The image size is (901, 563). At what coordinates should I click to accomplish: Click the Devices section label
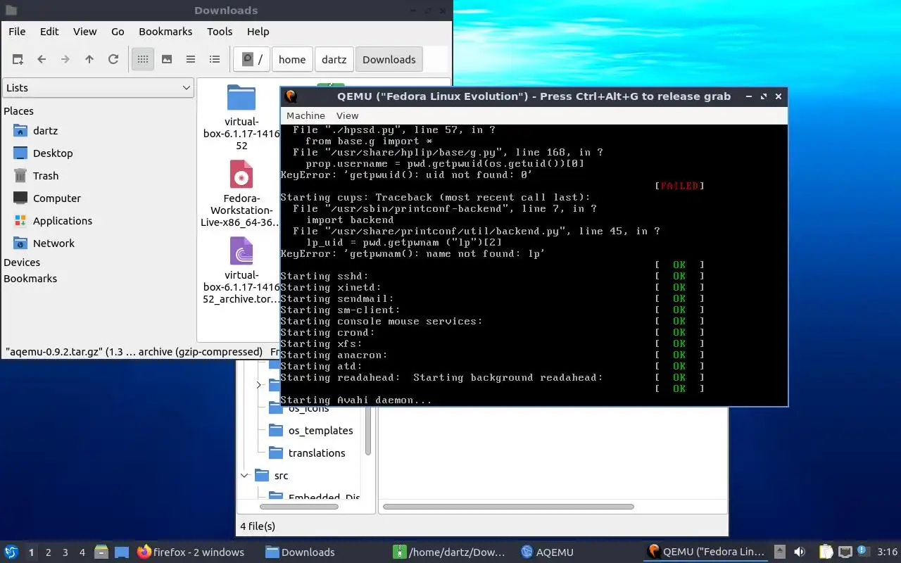22,262
